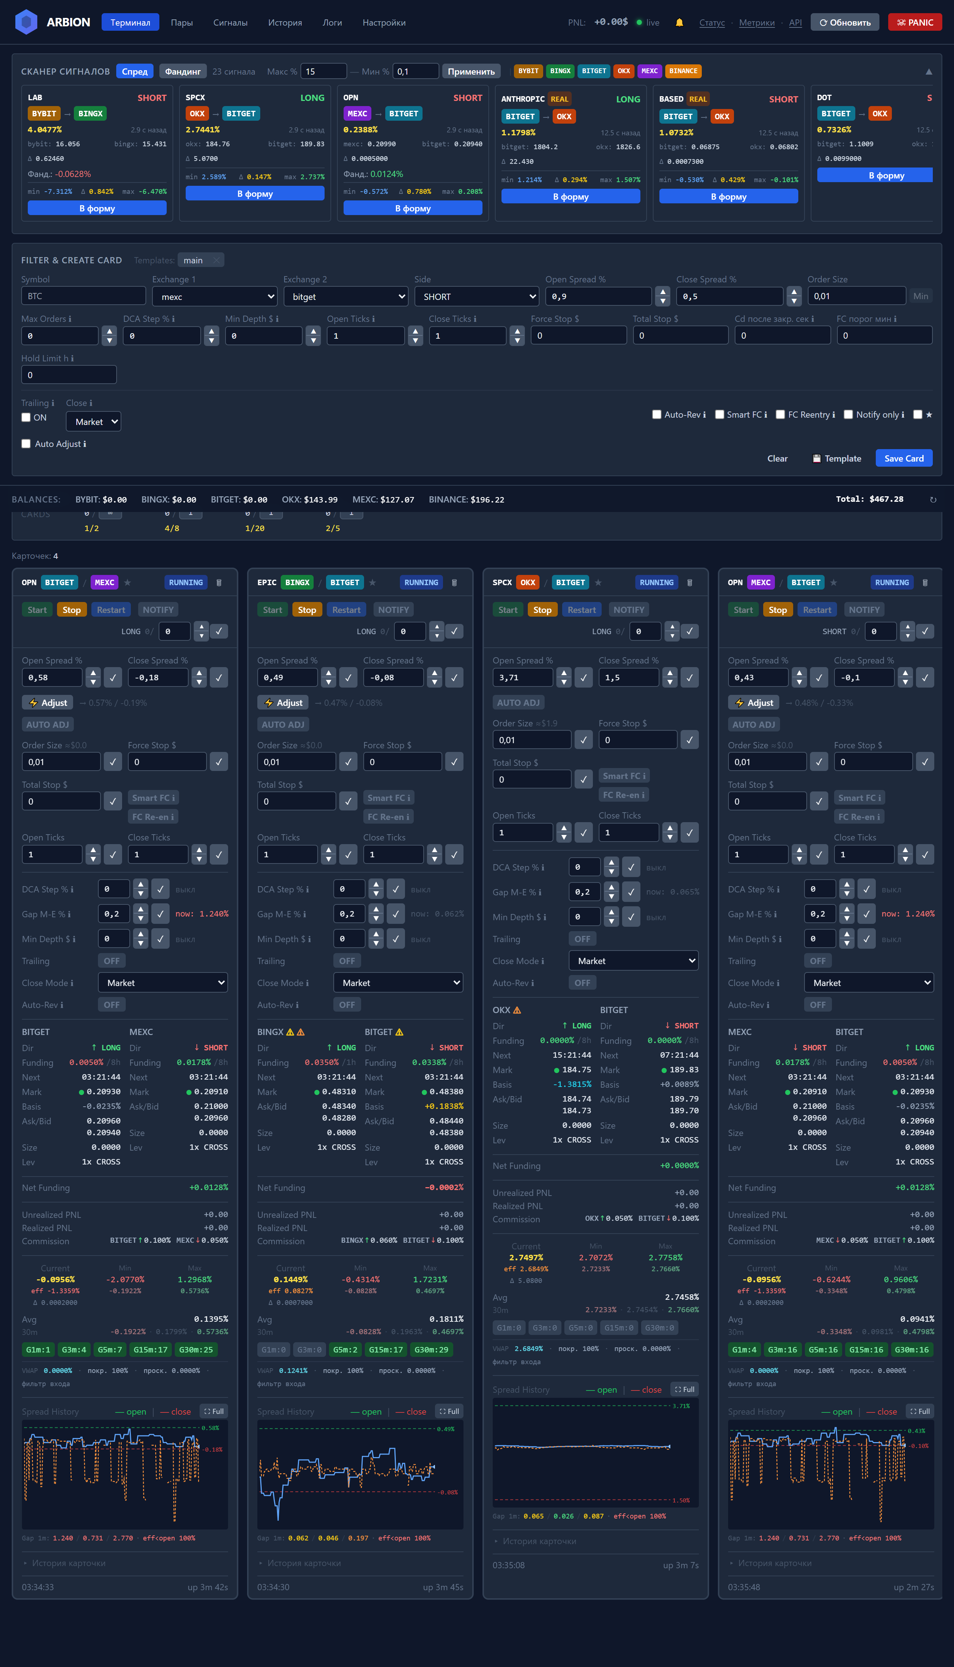
Task: Send LAB signal В форму
Action: pos(97,208)
